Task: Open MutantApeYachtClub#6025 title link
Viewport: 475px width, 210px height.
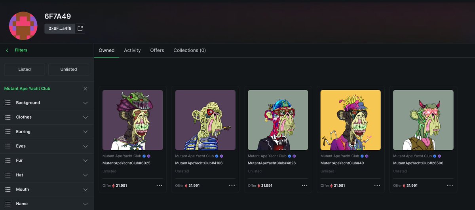Action: click(x=126, y=163)
